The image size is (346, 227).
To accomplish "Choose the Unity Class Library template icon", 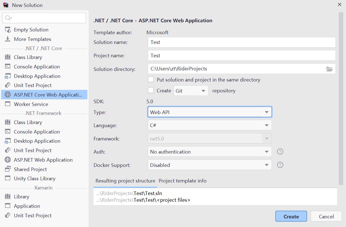I will pos(8,179).
